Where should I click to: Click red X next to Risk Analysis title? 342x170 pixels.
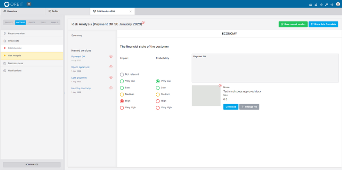pyautogui.click(x=143, y=22)
